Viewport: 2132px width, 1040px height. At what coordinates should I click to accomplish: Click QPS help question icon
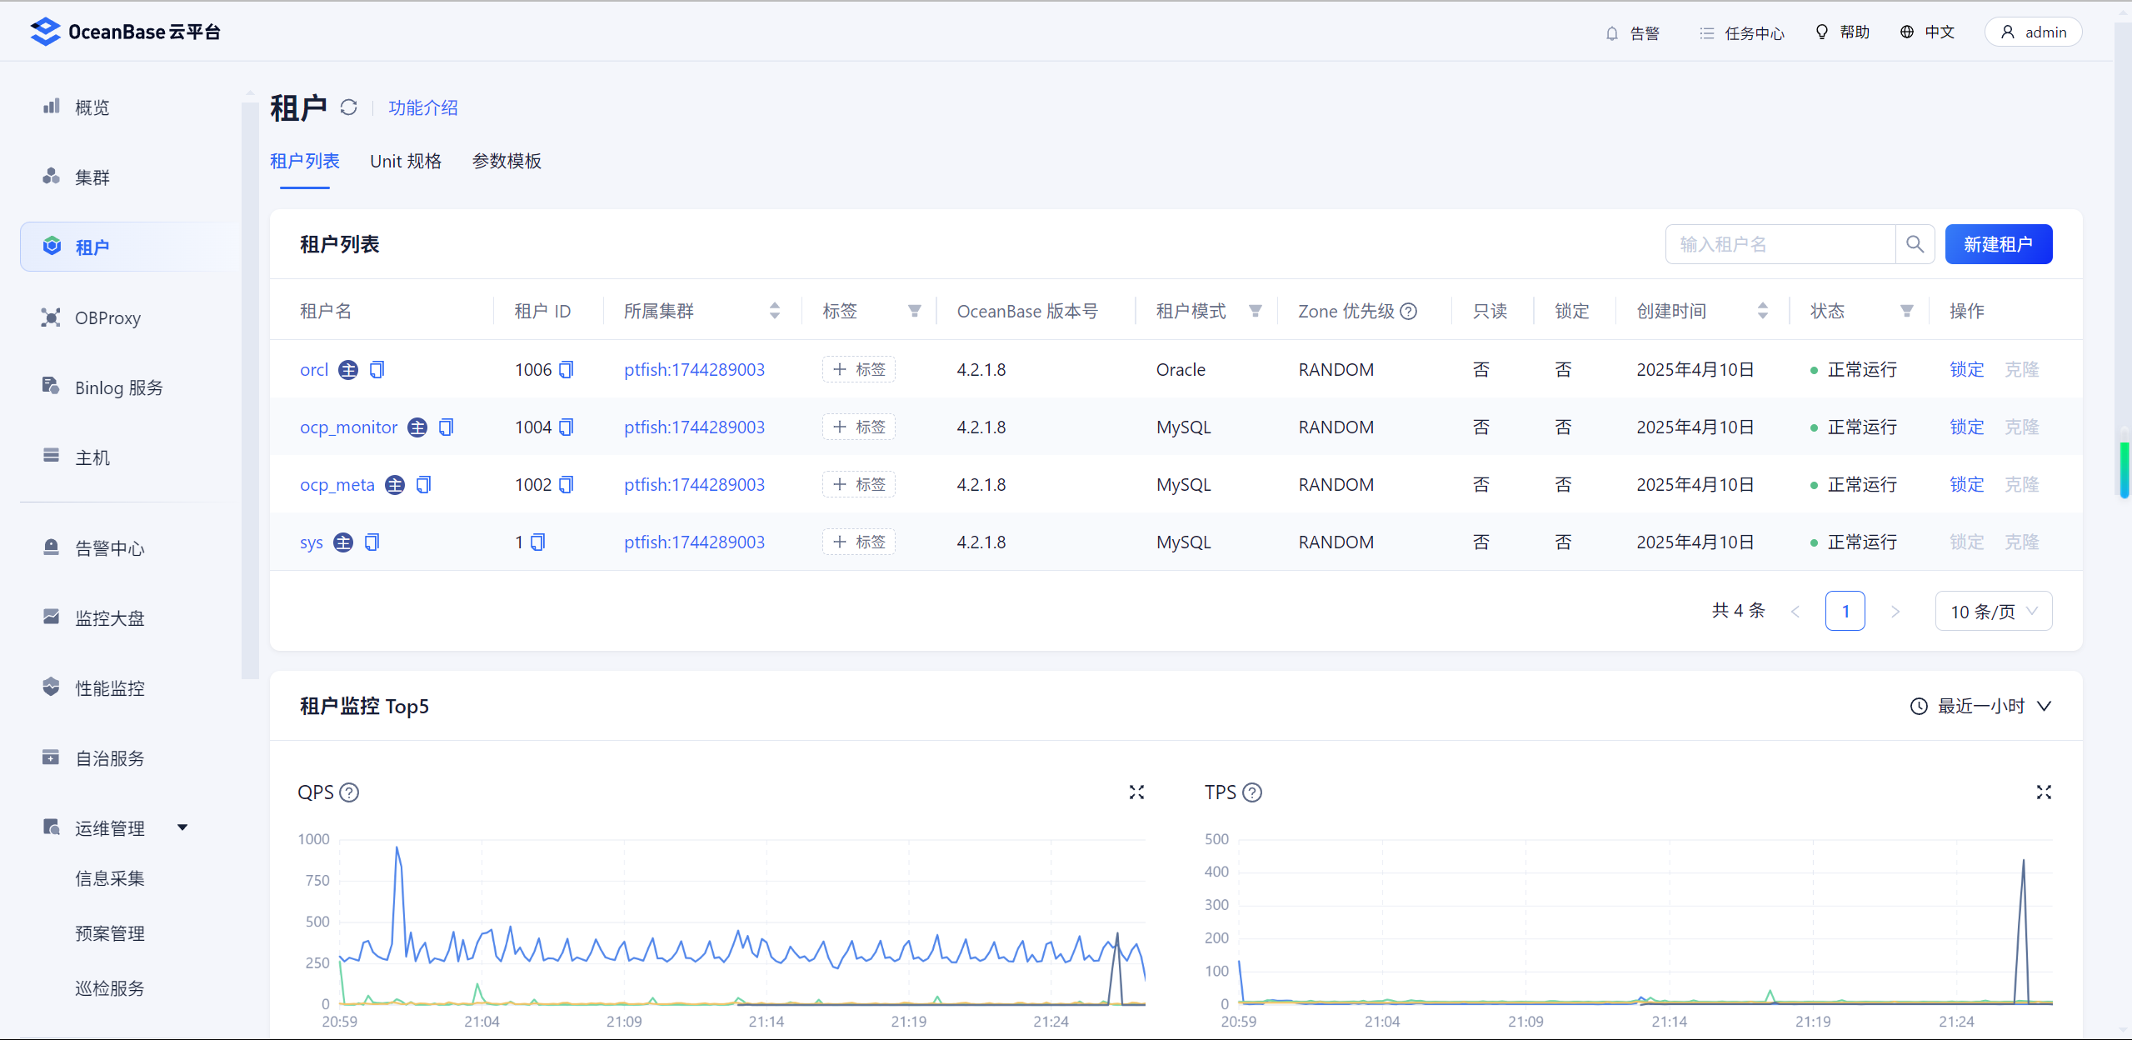pos(350,792)
